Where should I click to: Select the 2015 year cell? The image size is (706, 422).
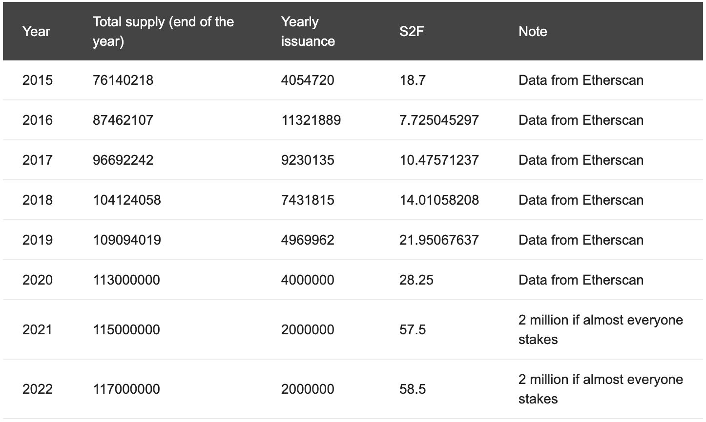[38, 80]
